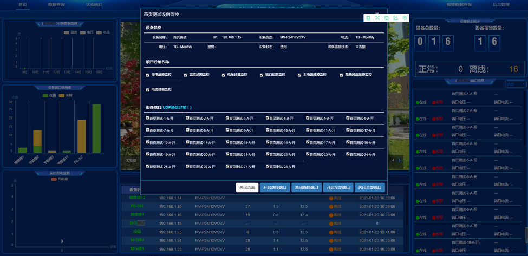
Task: Click the green share export icon
Action: [x=395, y=18]
